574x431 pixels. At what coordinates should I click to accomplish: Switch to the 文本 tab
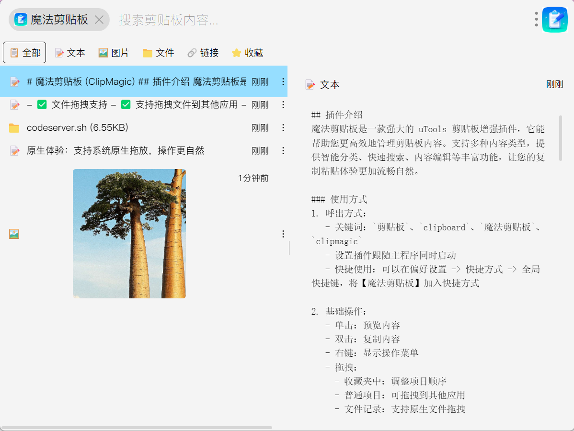coord(70,53)
